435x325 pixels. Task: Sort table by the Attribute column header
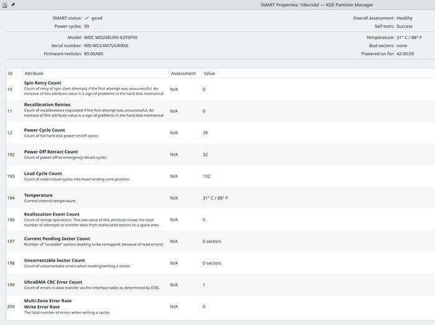(x=96, y=73)
